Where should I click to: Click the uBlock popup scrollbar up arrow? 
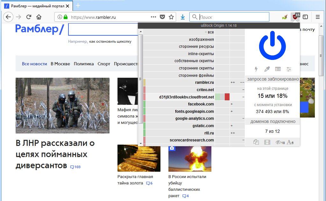pyautogui.click(x=140, y=32)
